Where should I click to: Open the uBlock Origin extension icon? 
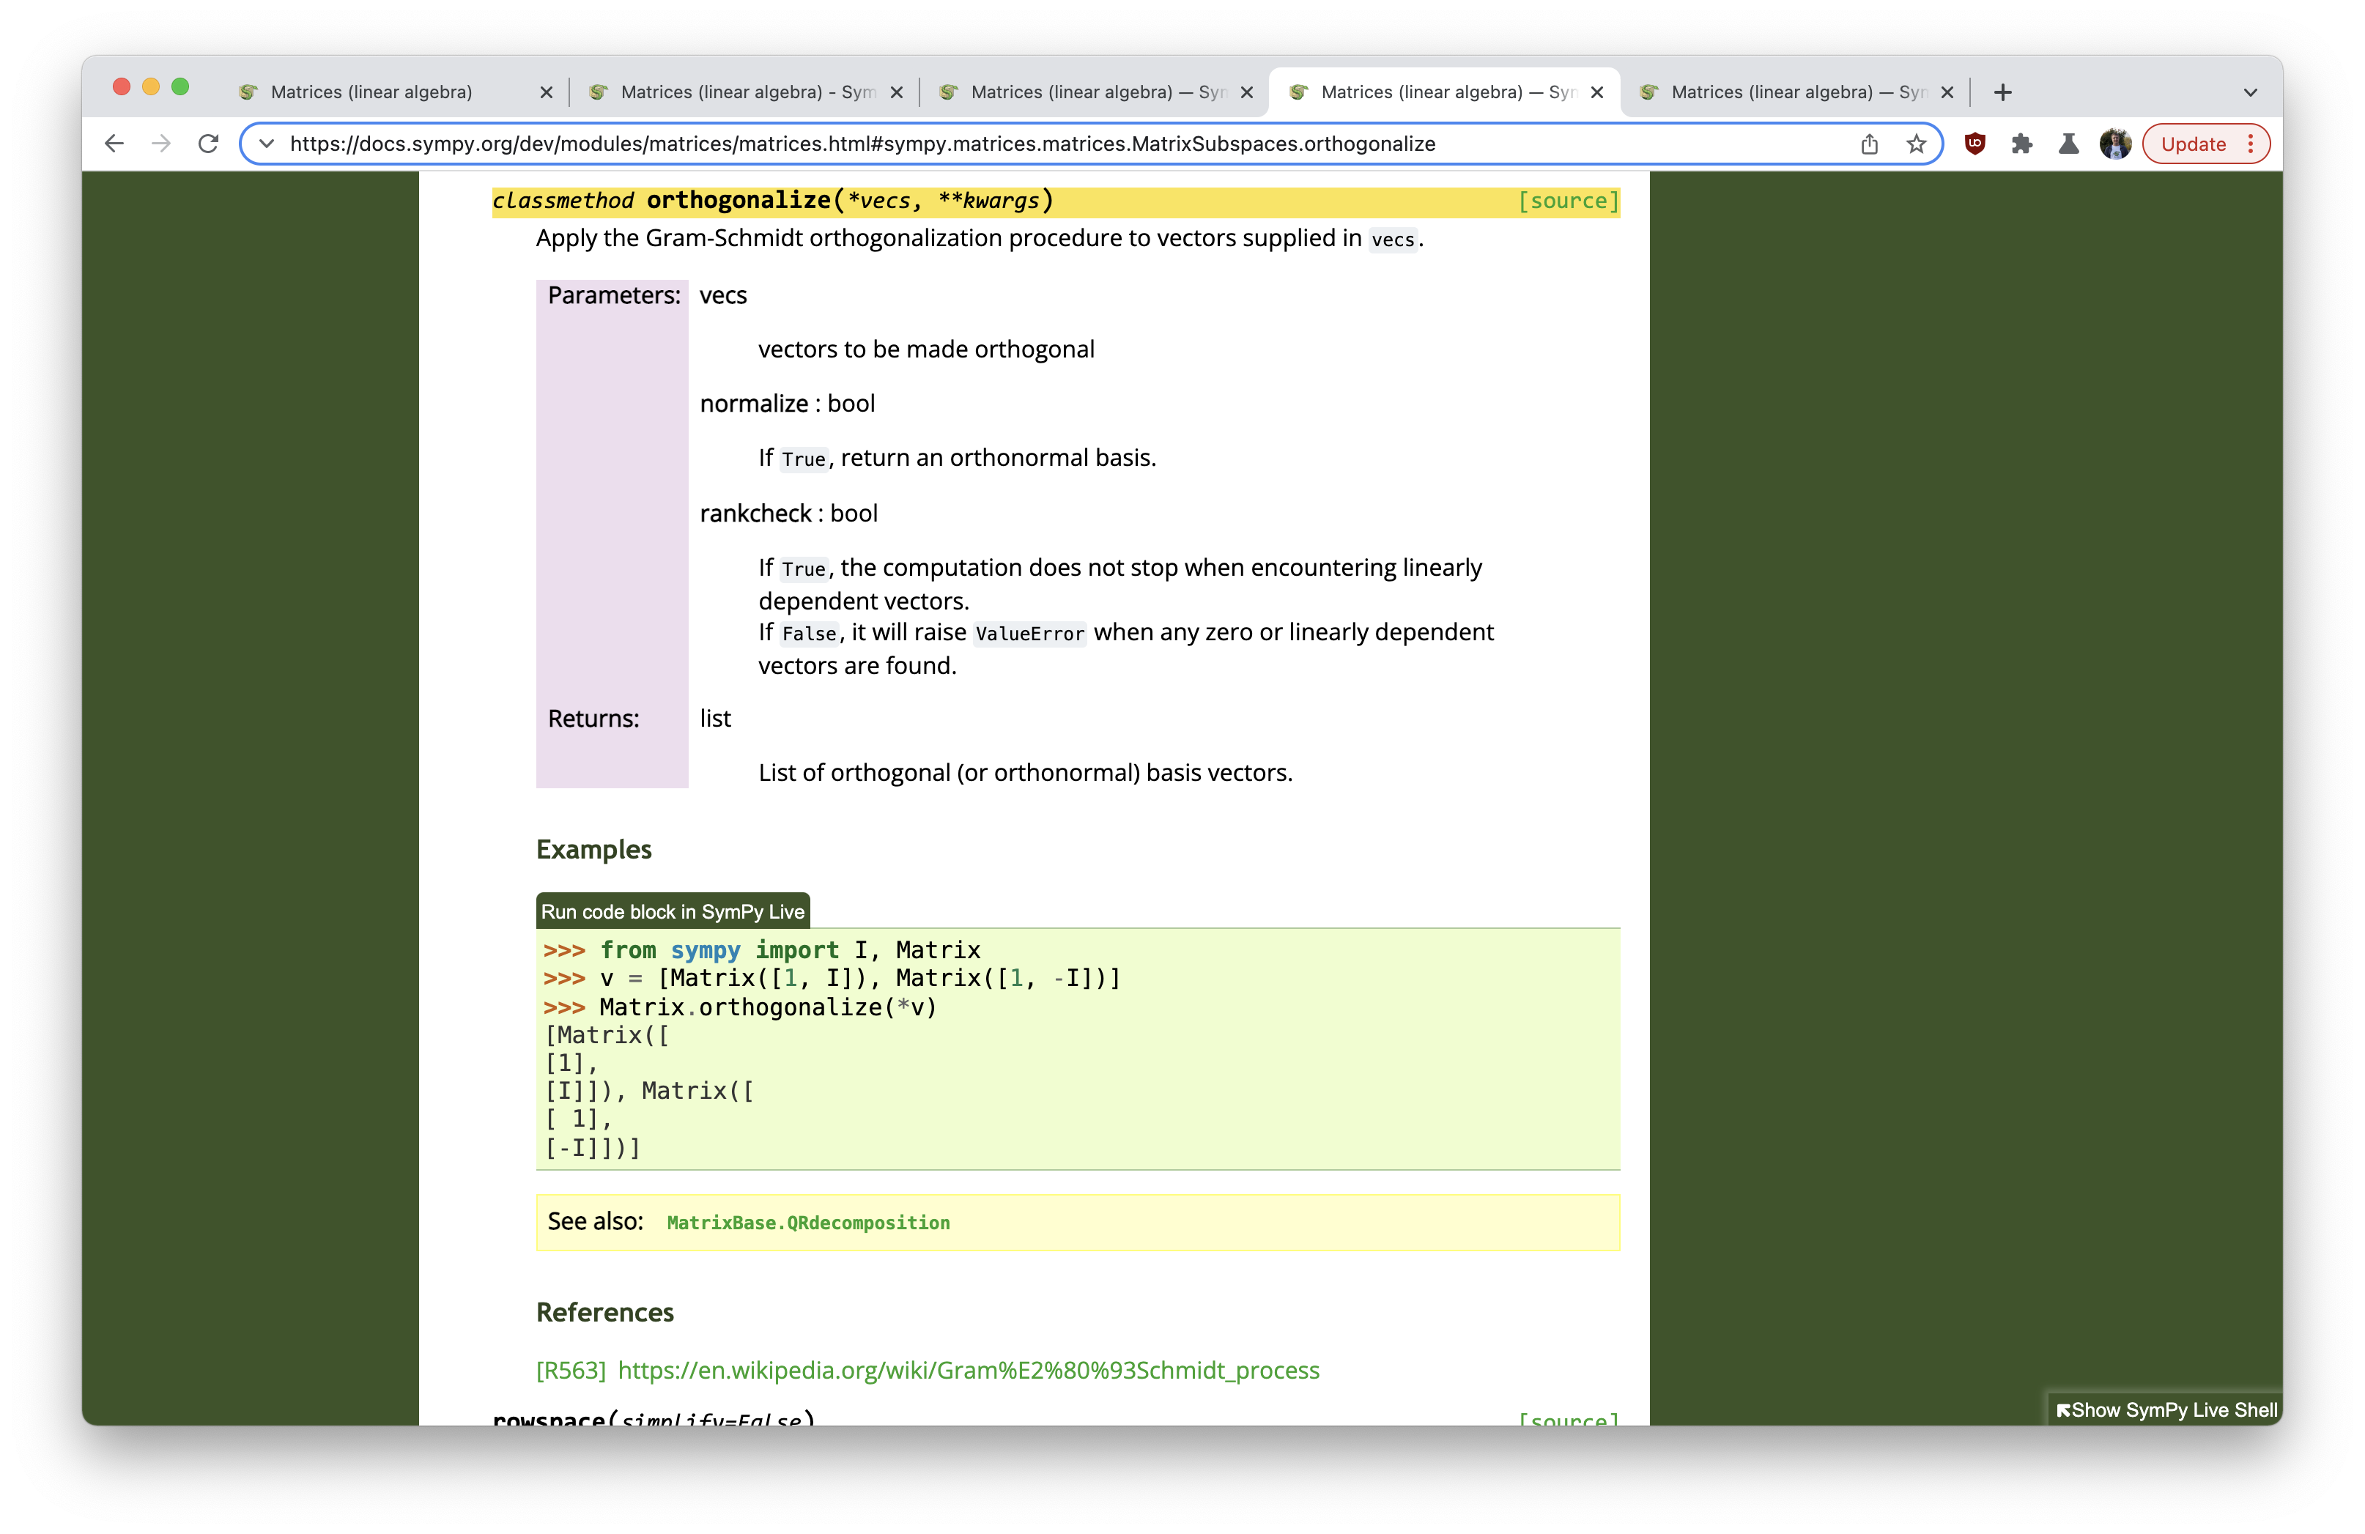click(x=1974, y=143)
